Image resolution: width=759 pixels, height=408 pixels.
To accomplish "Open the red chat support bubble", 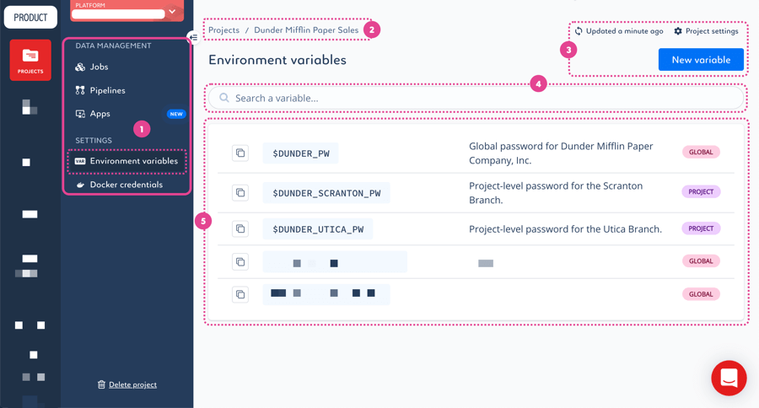I will [729, 378].
